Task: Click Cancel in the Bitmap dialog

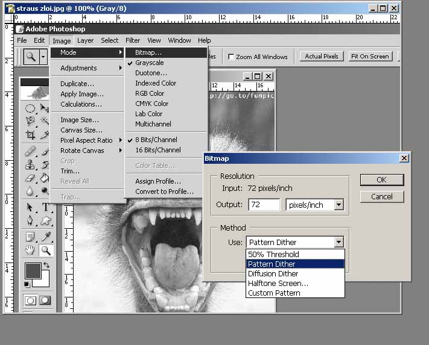Action: 382,196
